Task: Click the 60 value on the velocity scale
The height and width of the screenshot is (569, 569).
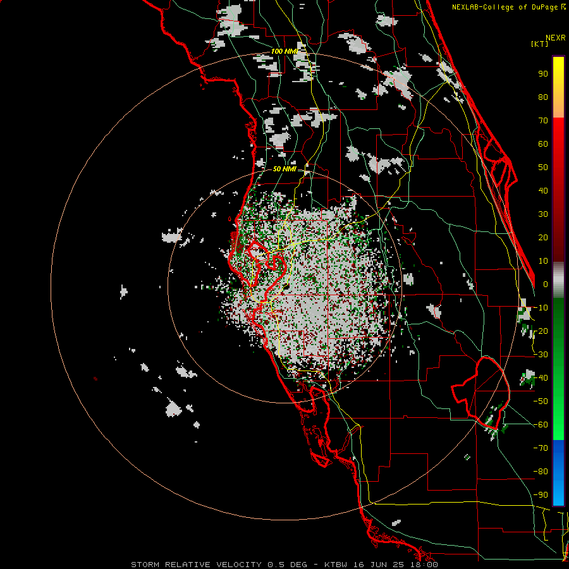Action: (x=543, y=144)
